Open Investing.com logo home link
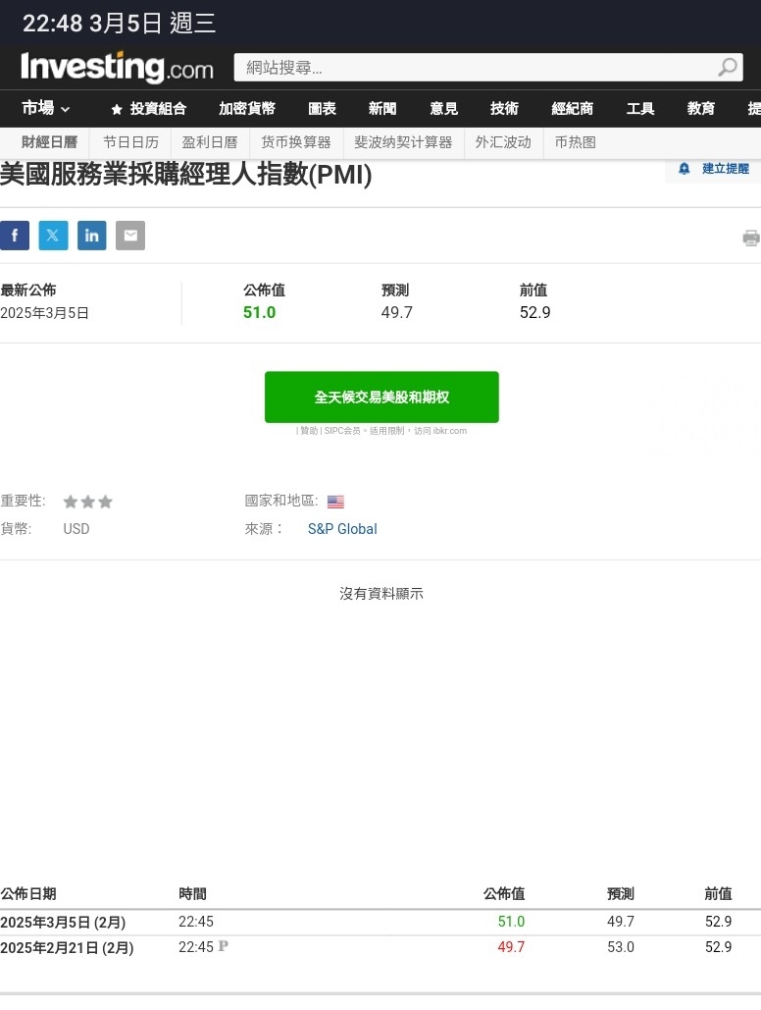761x1010 pixels. [117, 67]
